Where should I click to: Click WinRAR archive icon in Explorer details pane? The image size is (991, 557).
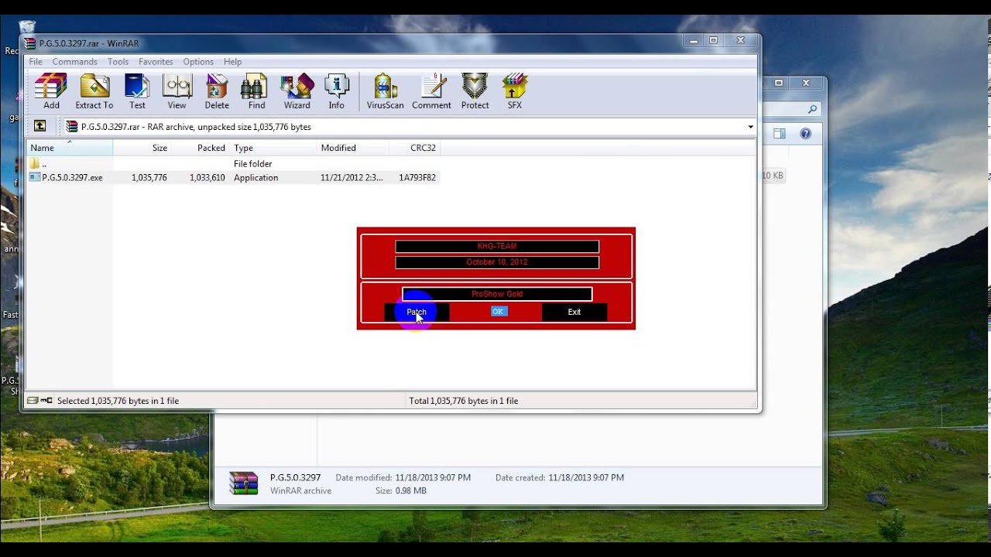pos(243,483)
